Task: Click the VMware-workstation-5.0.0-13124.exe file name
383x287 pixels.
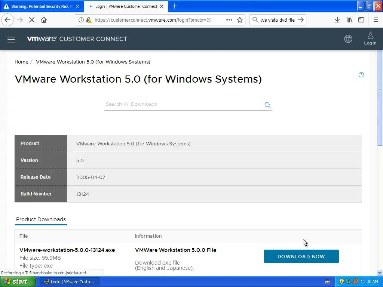Action: point(67,250)
